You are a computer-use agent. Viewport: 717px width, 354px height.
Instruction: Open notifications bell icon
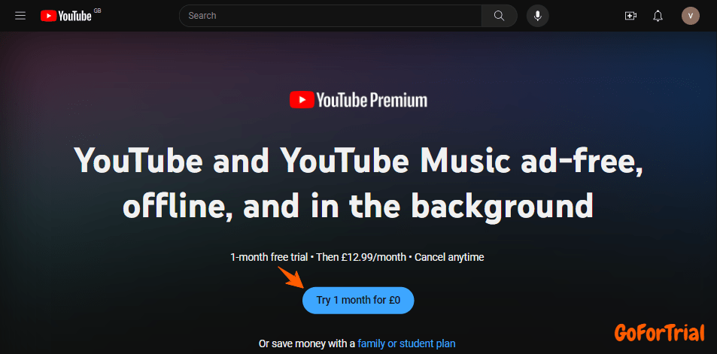click(658, 16)
